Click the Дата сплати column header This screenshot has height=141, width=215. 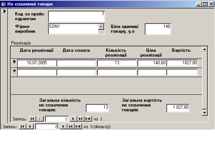pos(76,50)
